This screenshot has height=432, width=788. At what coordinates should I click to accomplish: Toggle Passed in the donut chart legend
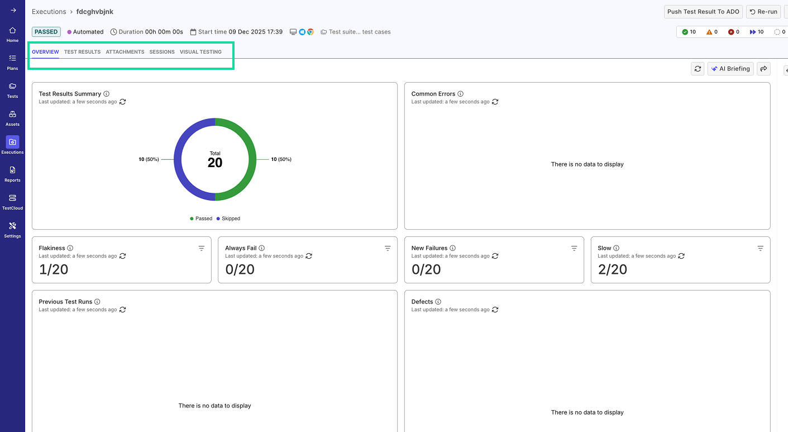click(200, 219)
